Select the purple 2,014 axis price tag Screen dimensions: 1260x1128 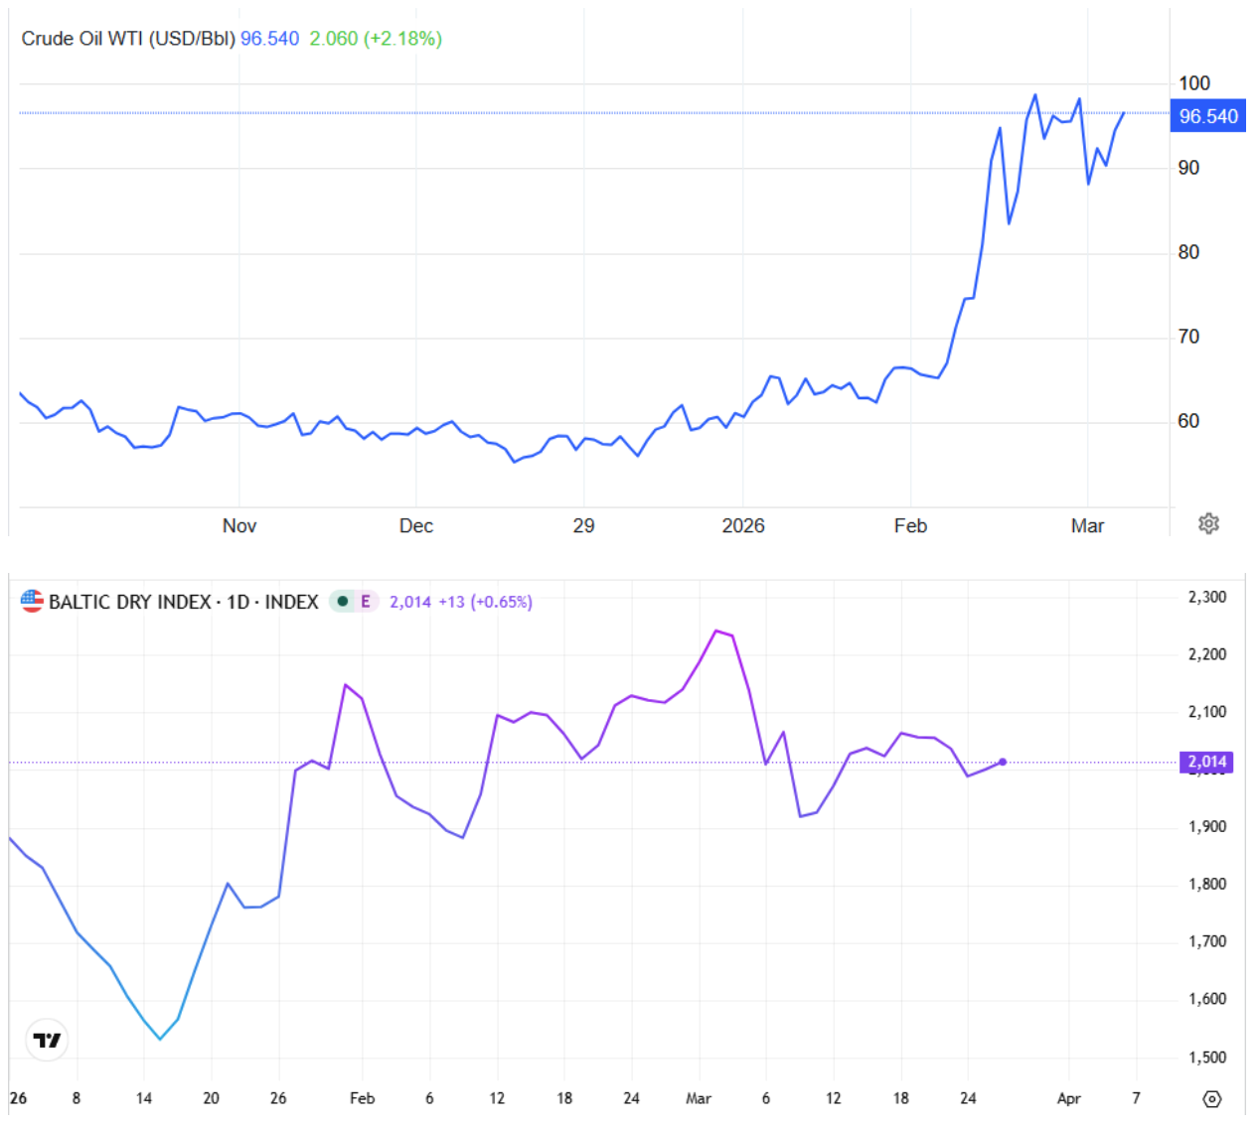(x=1207, y=762)
